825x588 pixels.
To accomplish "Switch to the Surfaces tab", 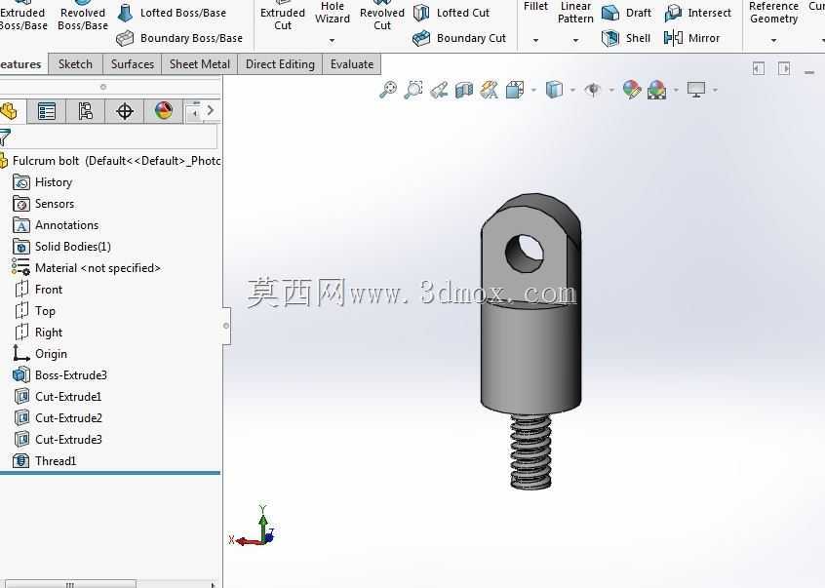I will pos(132,64).
